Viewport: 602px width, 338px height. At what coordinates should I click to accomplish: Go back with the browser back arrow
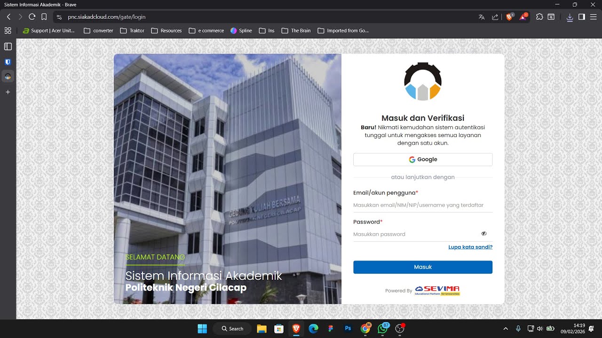(x=8, y=17)
